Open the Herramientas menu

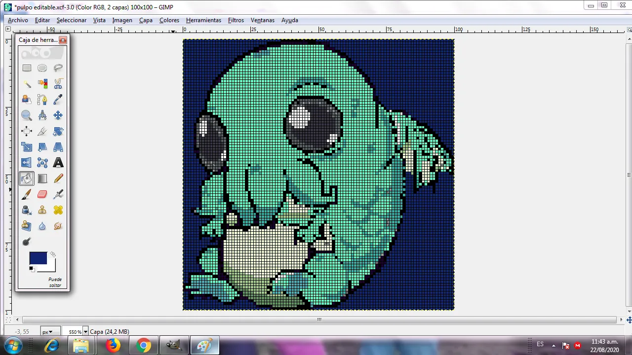point(203,20)
